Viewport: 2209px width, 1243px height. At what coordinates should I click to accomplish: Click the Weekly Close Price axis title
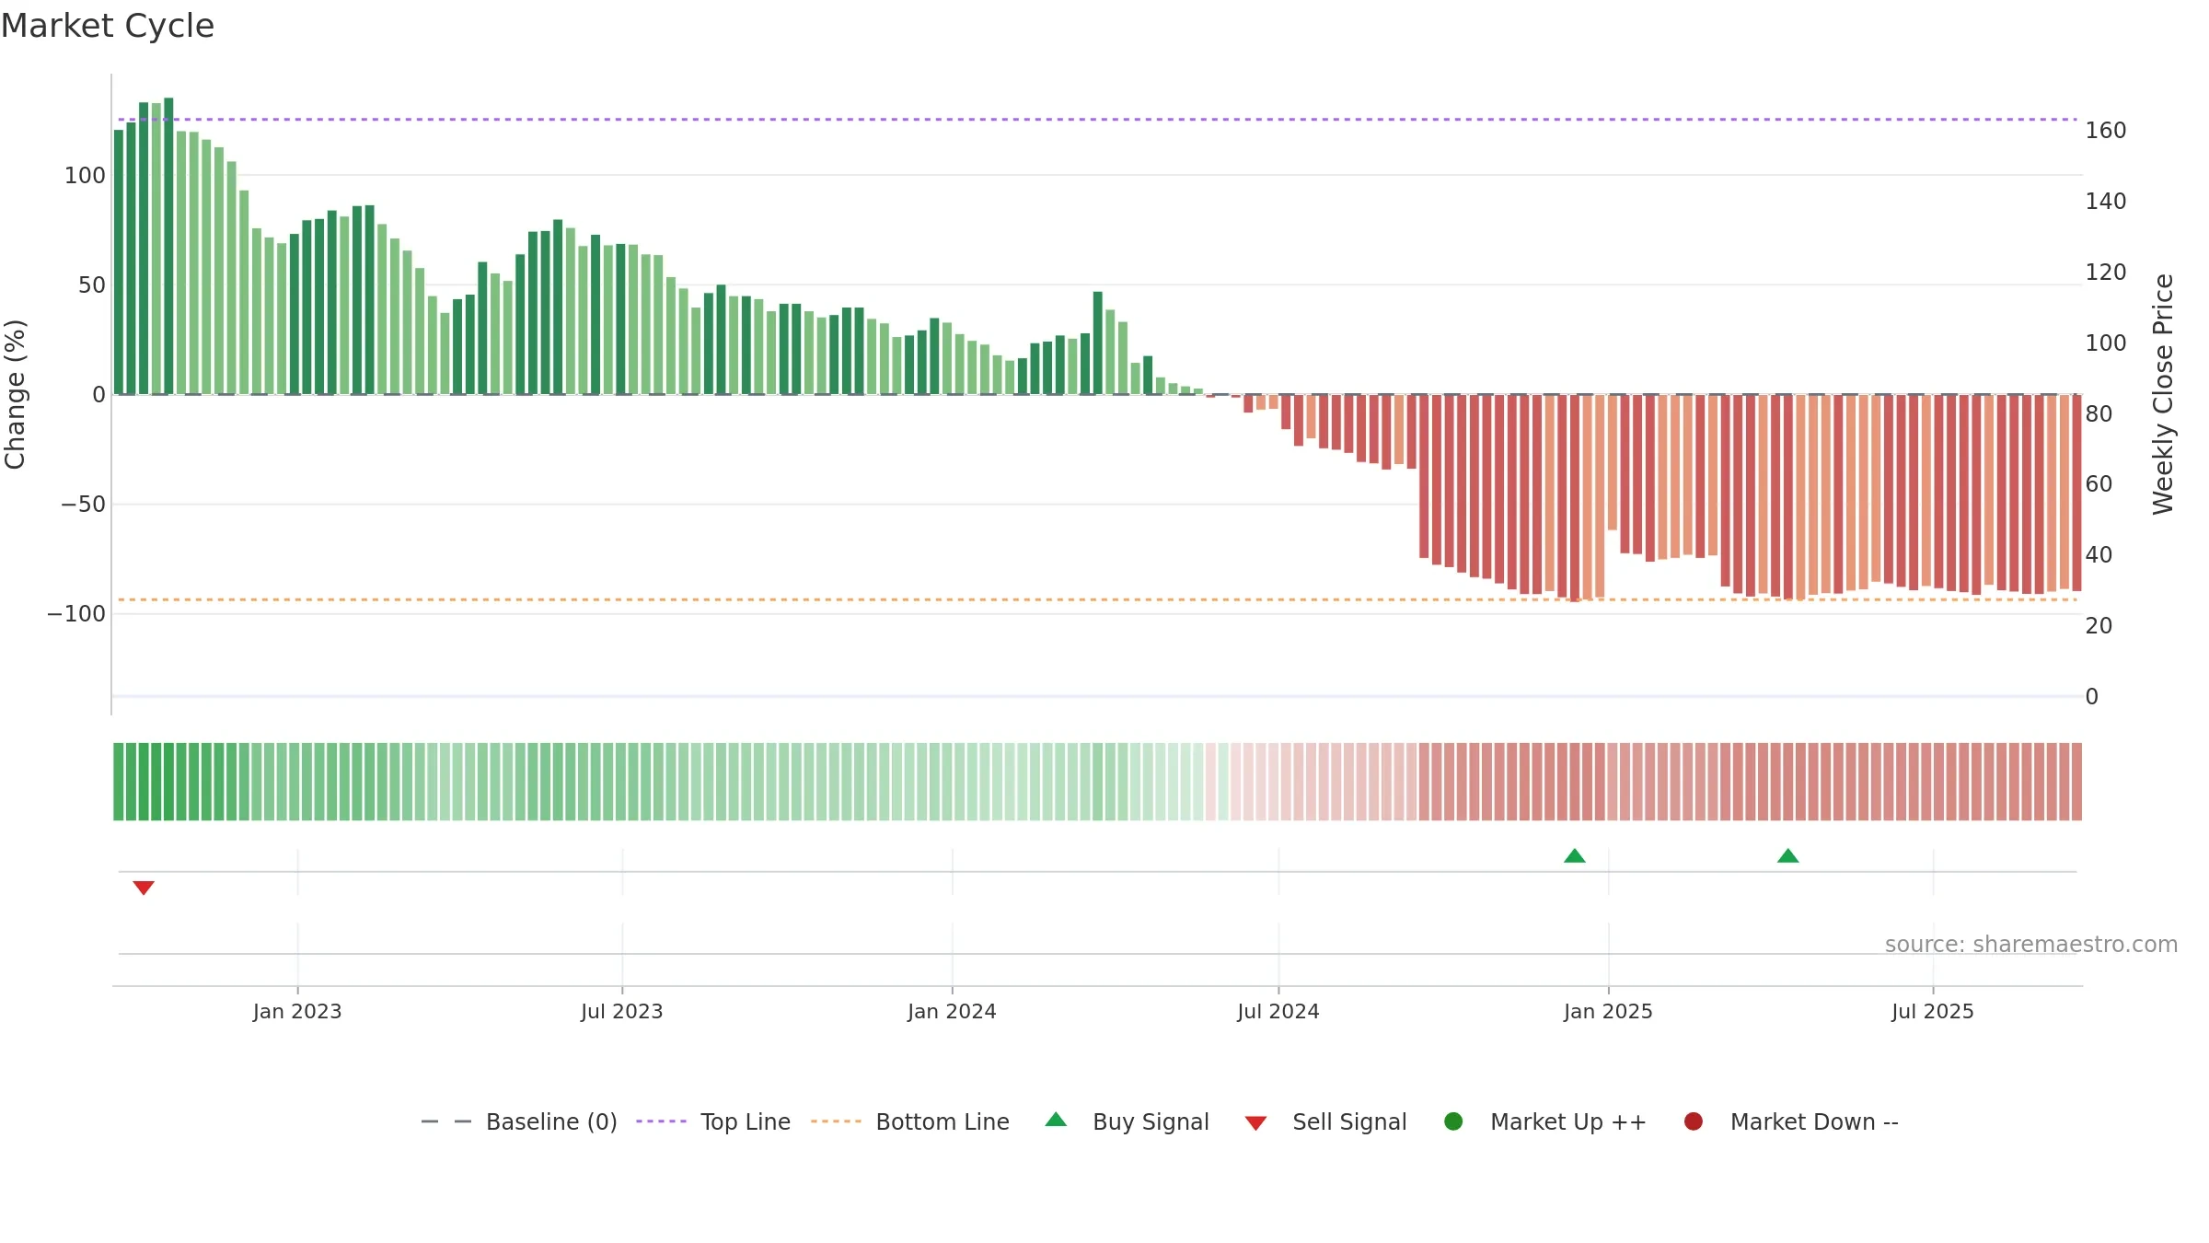(2163, 394)
